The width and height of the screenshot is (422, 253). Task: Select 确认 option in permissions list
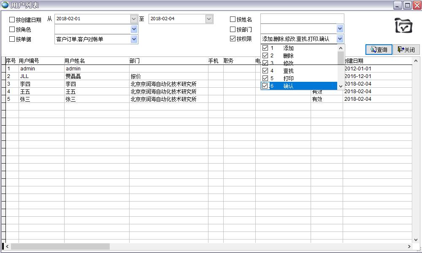[x=289, y=86]
